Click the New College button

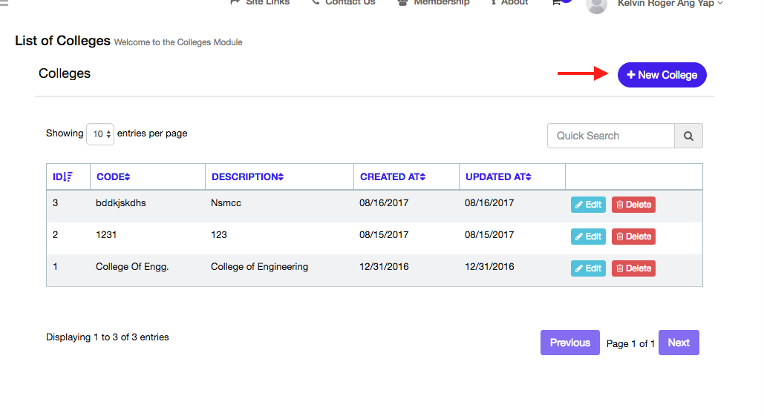pyautogui.click(x=662, y=75)
